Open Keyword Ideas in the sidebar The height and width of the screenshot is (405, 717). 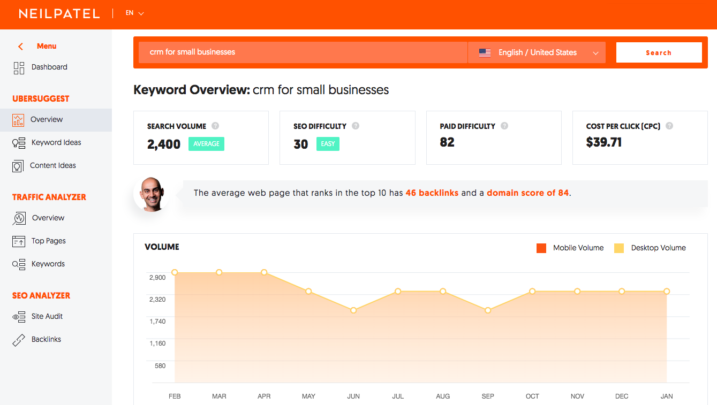[x=56, y=142]
